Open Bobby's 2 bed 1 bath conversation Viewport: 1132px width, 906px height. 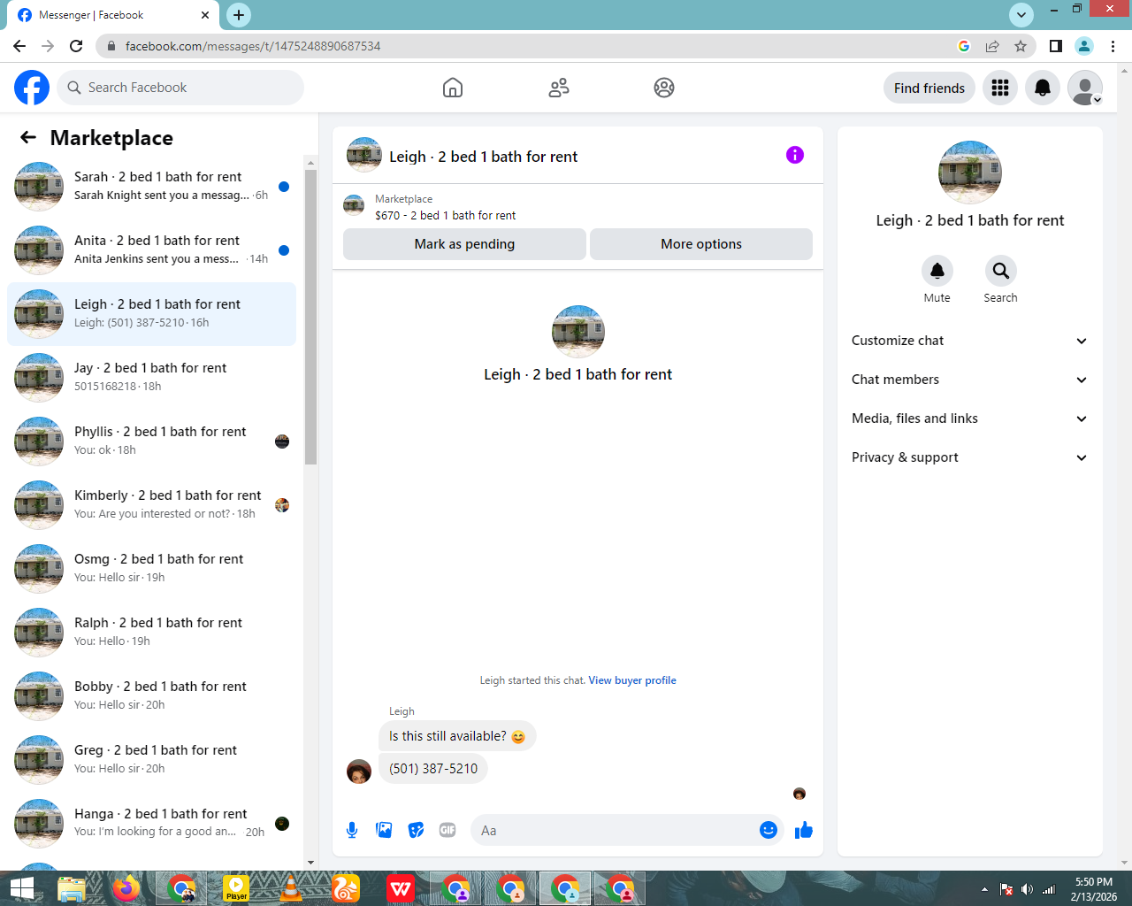coord(151,696)
